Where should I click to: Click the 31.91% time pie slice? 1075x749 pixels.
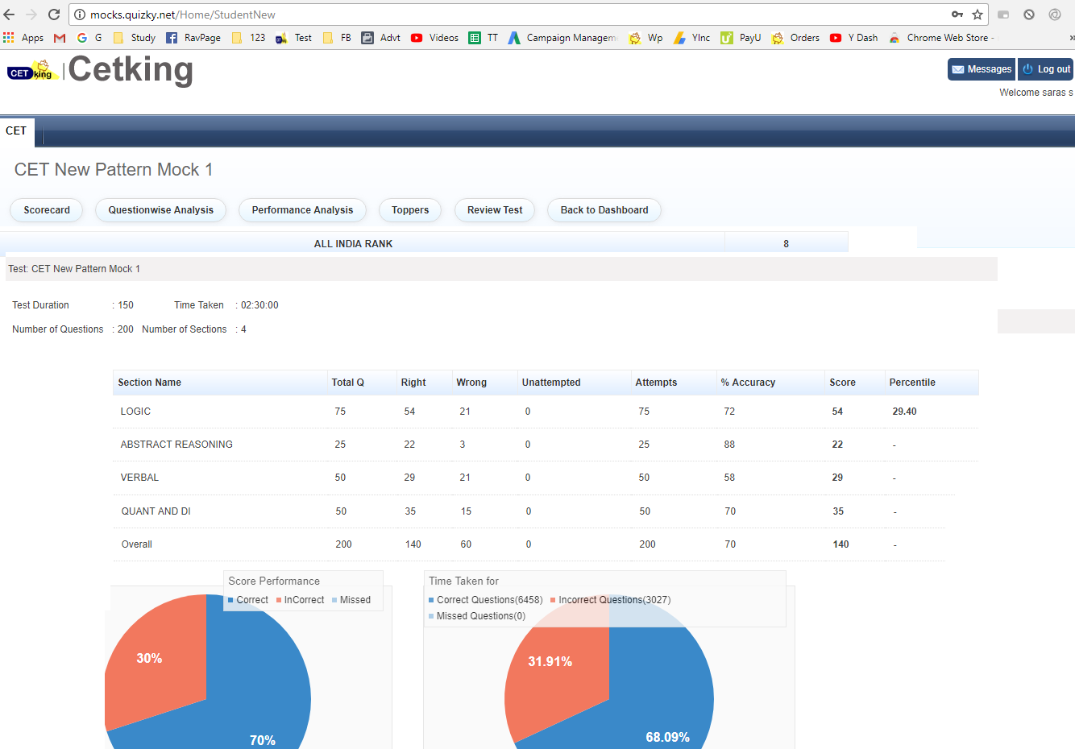coord(556,668)
